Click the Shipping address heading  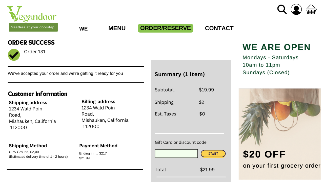[x=28, y=103]
